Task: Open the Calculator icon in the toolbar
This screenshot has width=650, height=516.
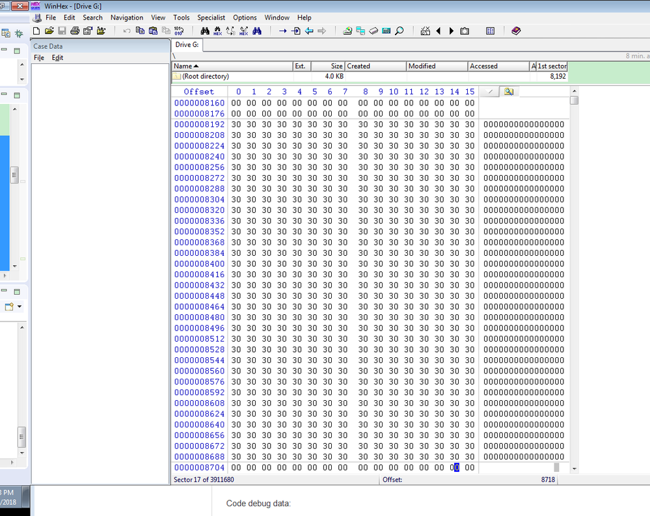Action: [x=386, y=31]
